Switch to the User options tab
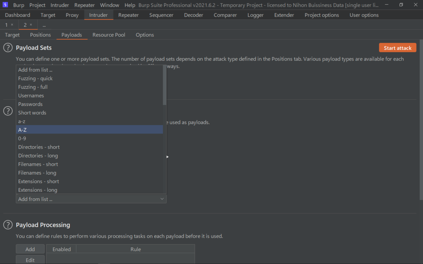The height and width of the screenshot is (264, 423). [364, 15]
